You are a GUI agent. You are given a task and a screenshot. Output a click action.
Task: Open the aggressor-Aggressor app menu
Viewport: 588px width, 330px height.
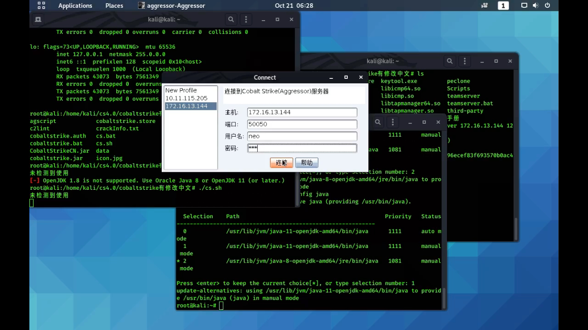pos(172,5)
